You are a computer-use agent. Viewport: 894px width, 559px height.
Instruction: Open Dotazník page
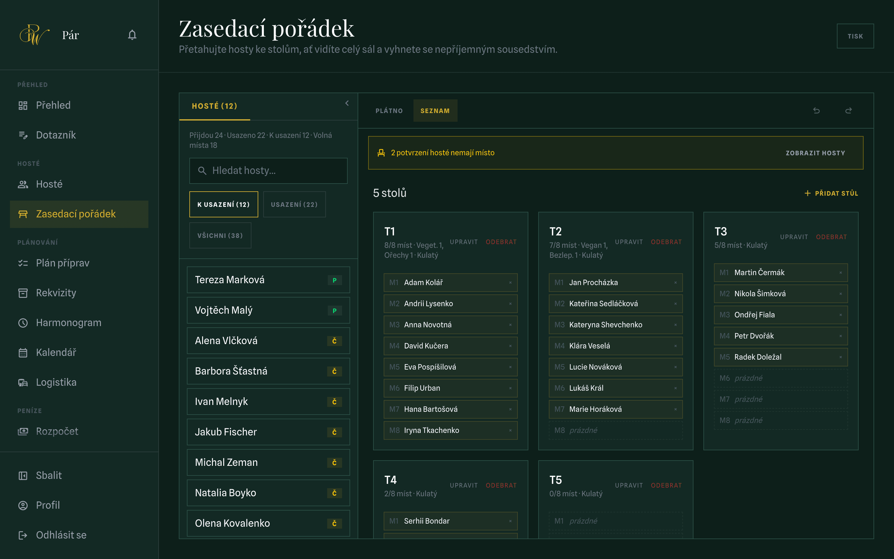79,135
